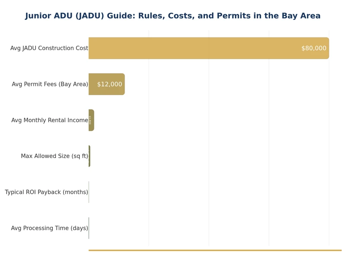
Task: Select the Typical ROI Payback (months) label
Action: (46, 192)
